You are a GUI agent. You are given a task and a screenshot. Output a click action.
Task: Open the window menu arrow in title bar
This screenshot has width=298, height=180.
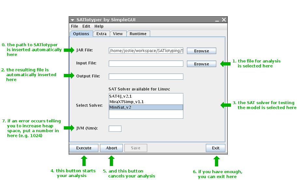tap(72, 20)
